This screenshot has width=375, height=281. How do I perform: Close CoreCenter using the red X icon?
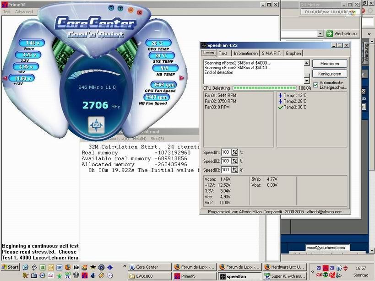(x=140, y=12)
